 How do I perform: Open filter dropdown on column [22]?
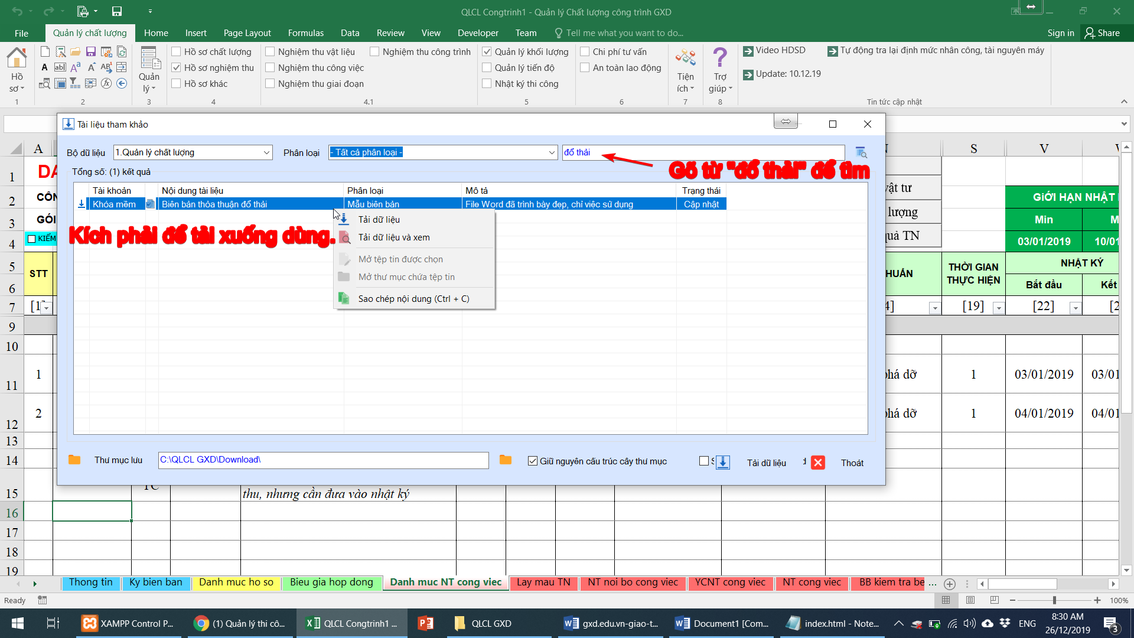pyautogui.click(x=1076, y=308)
